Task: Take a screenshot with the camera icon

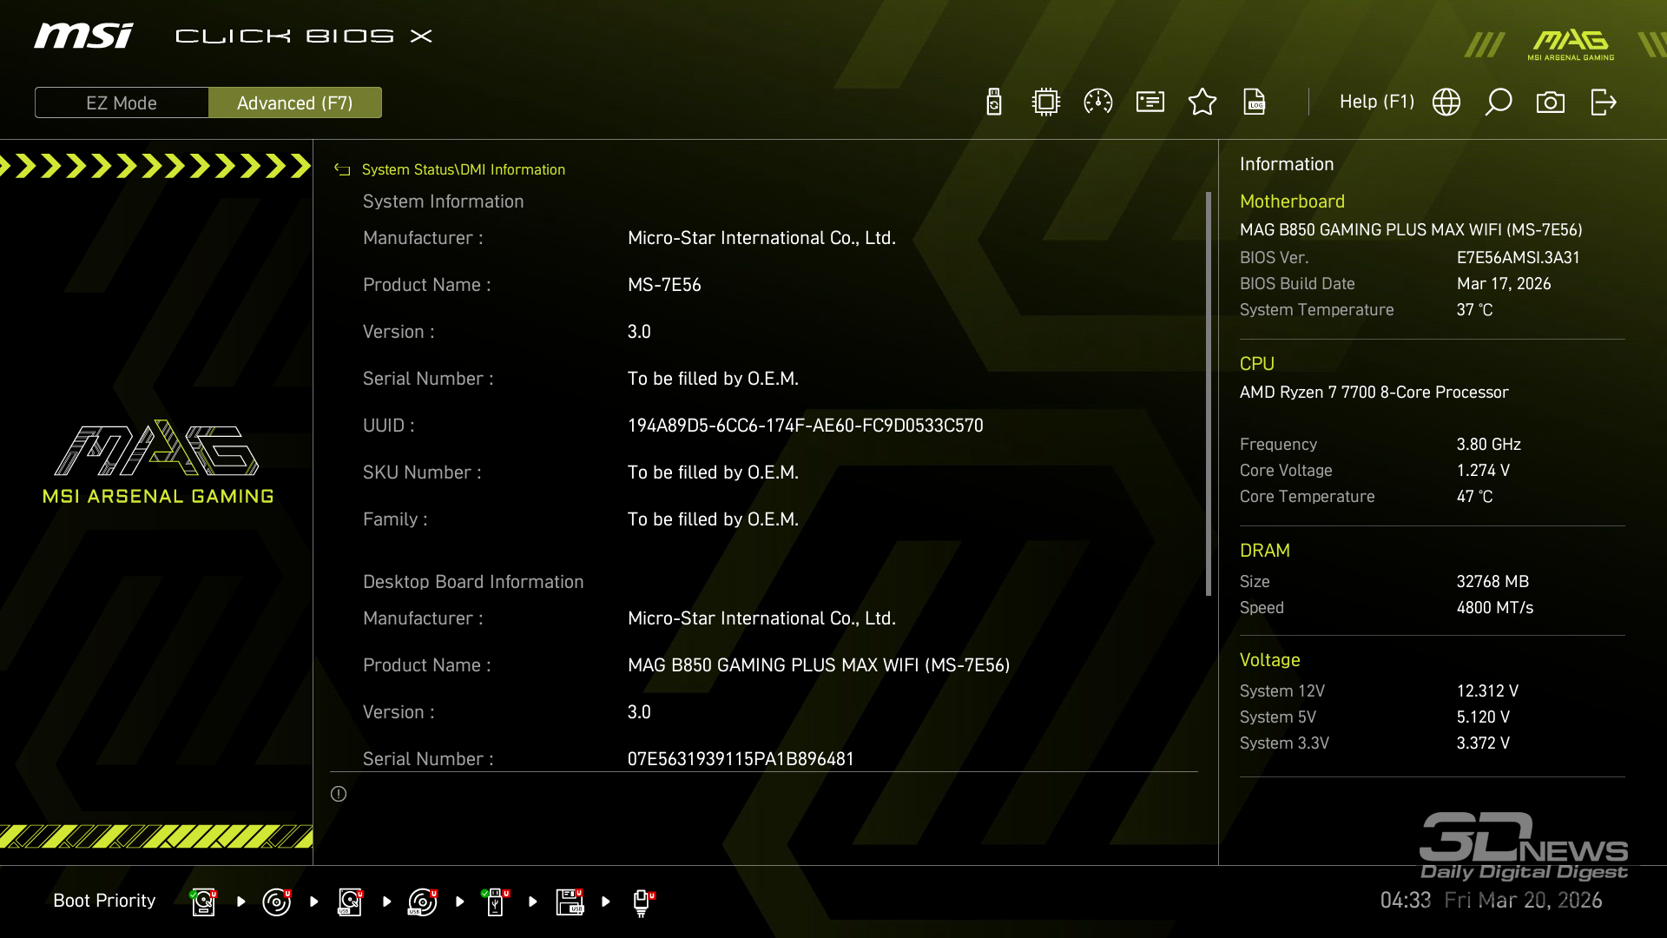Action: coord(1551,102)
